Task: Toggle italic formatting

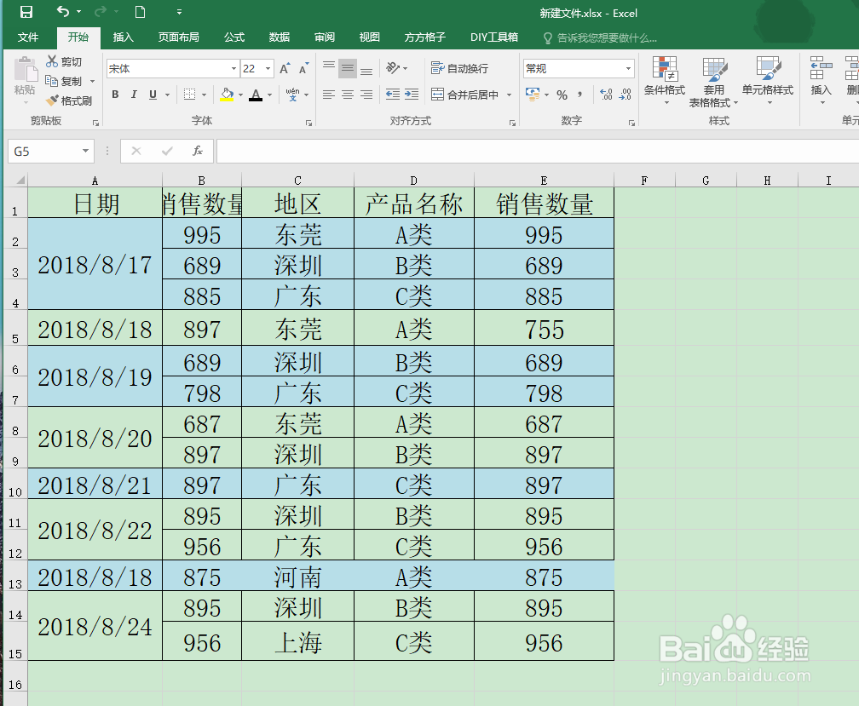Action: 134,95
